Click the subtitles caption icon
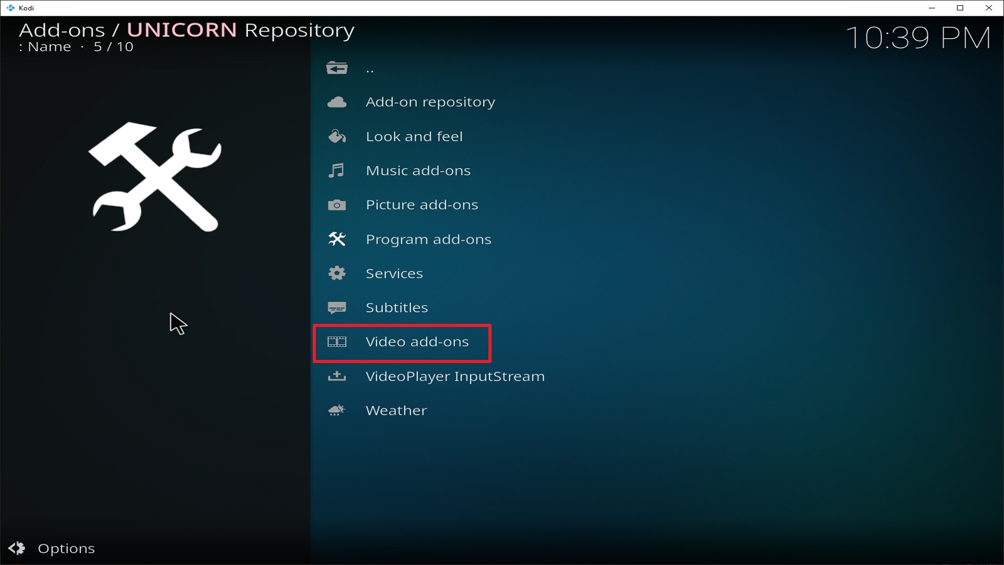The image size is (1004, 565). [x=337, y=308]
